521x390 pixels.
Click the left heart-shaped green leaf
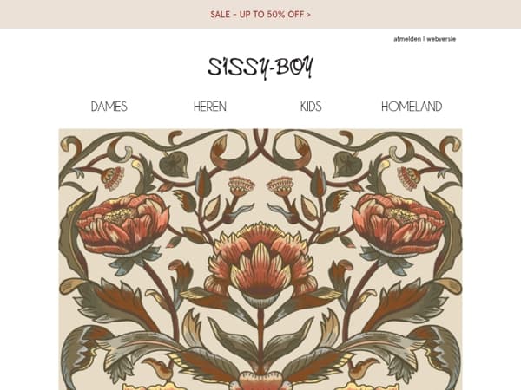click(x=175, y=164)
